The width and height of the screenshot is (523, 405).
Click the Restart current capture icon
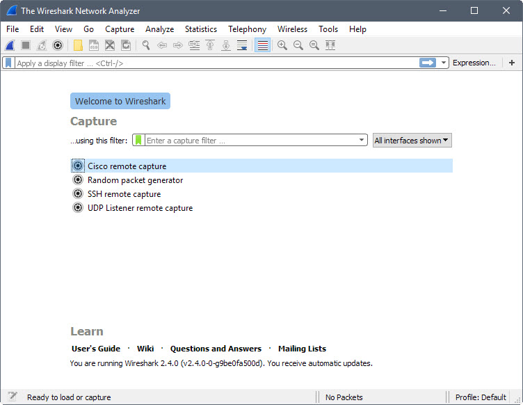click(42, 45)
